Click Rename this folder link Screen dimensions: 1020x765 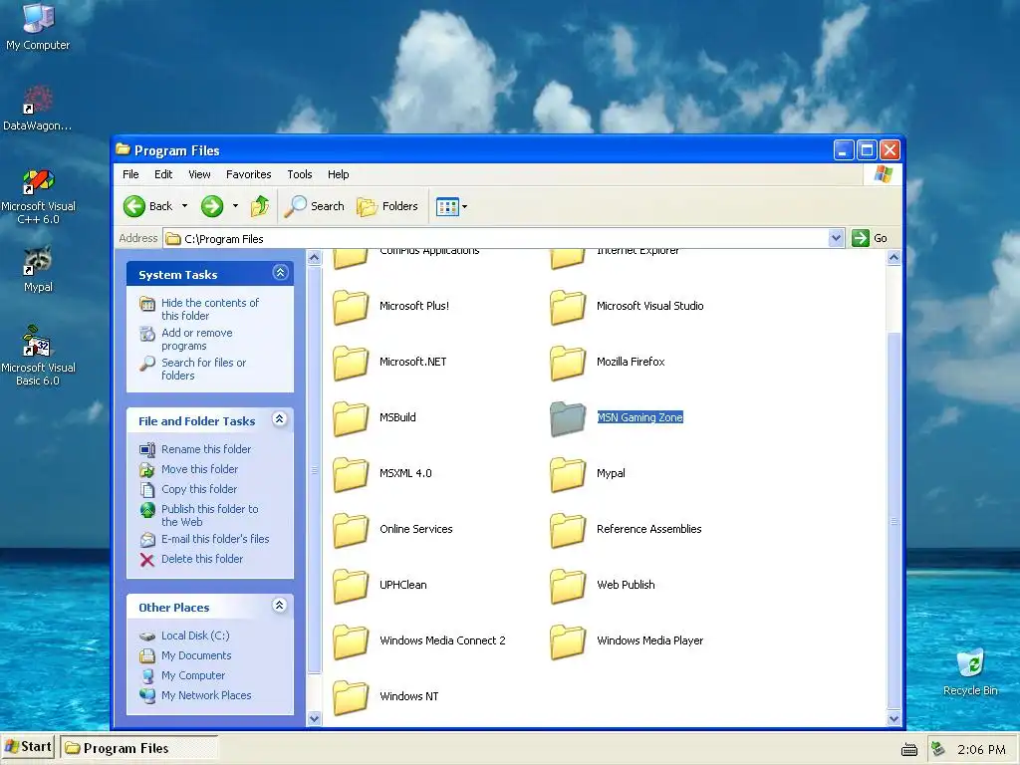click(205, 449)
